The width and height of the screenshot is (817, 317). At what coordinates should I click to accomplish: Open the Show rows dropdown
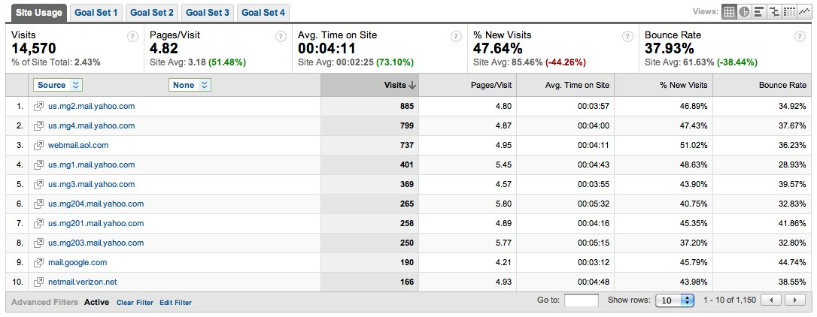coord(674,300)
